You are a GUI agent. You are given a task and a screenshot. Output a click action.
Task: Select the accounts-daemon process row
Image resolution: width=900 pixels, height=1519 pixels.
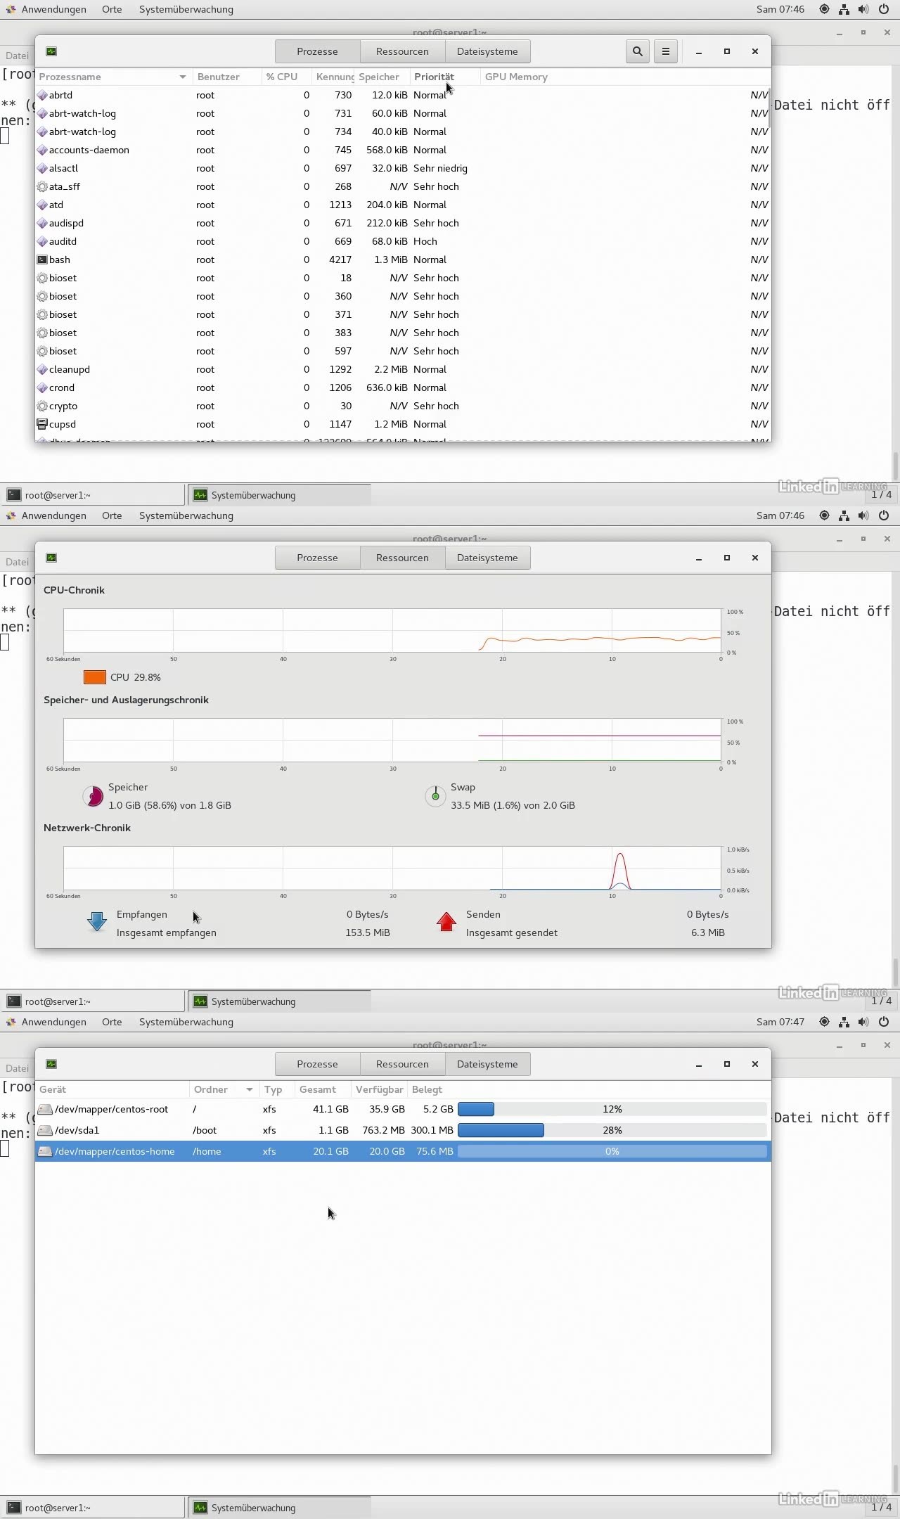pyautogui.click(x=89, y=150)
